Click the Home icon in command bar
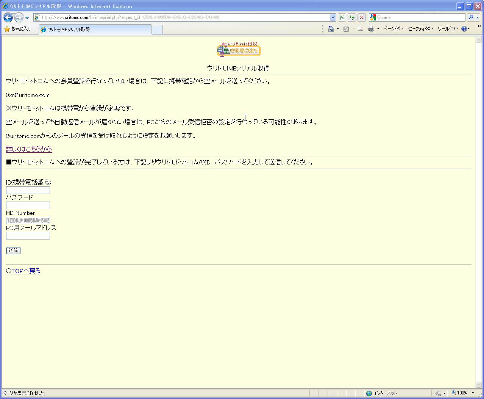The width and height of the screenshot is (484, 399). pos(331,29)
